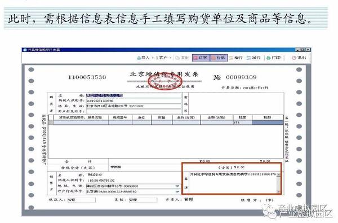
Task: Click the 收款人 input field
Action: point(81,200)
